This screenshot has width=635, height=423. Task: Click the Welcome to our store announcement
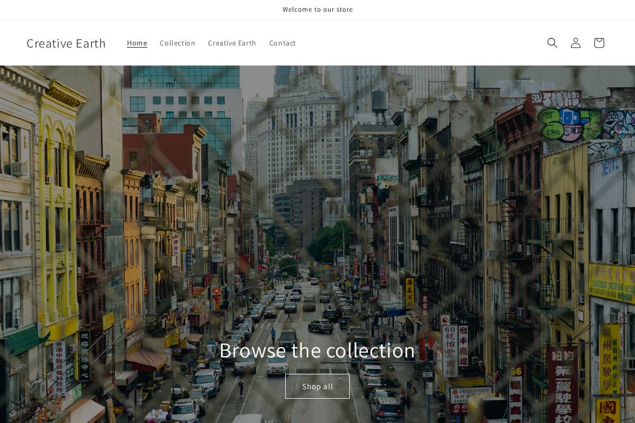pos(317,10)
